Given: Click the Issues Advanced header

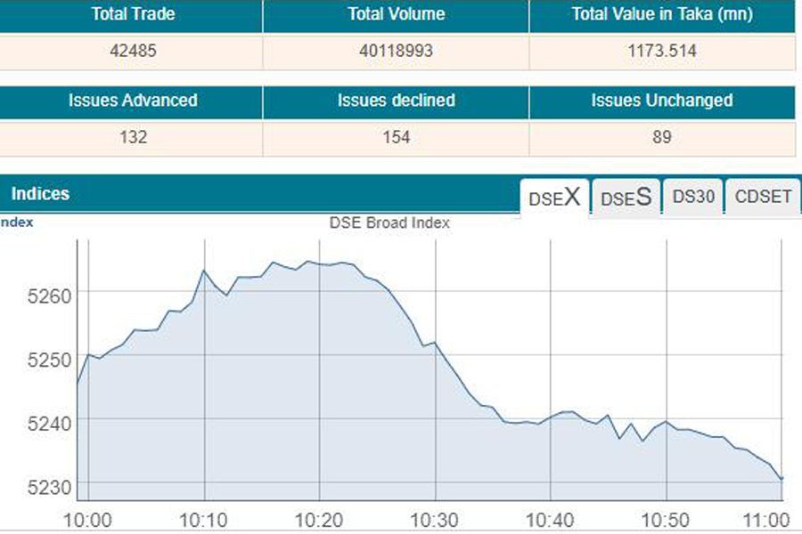Looking at the screenshot, I should 133,101.
